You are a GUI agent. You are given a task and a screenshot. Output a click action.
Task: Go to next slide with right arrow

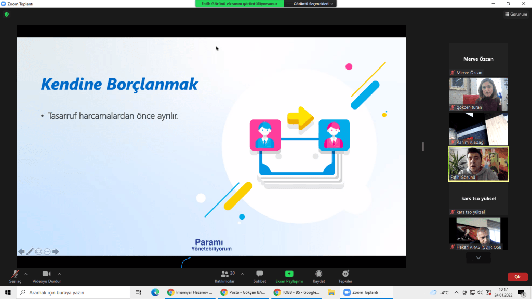point(56,252)
